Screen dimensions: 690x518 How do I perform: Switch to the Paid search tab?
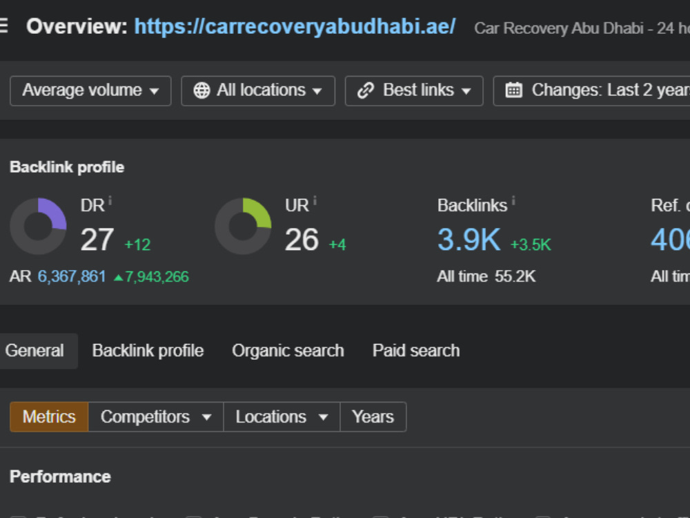pos(416,351)
